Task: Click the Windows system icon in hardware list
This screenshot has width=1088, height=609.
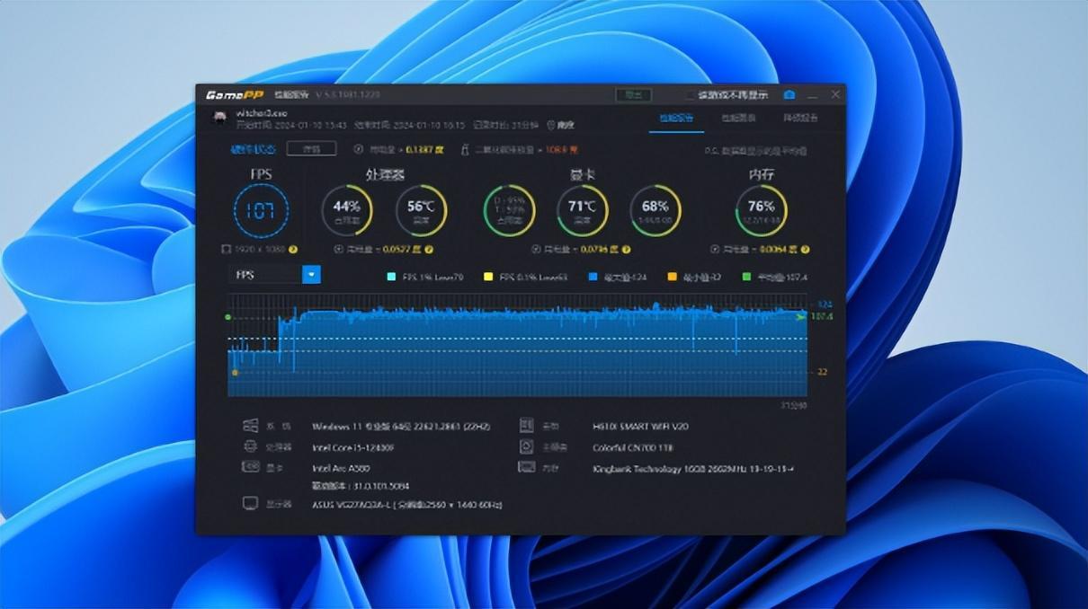Action: [251, 426]
